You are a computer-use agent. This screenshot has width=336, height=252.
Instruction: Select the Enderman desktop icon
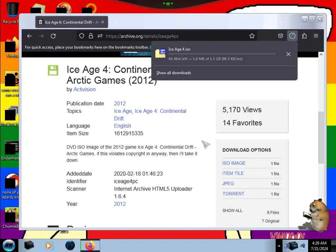coord(11,150)
